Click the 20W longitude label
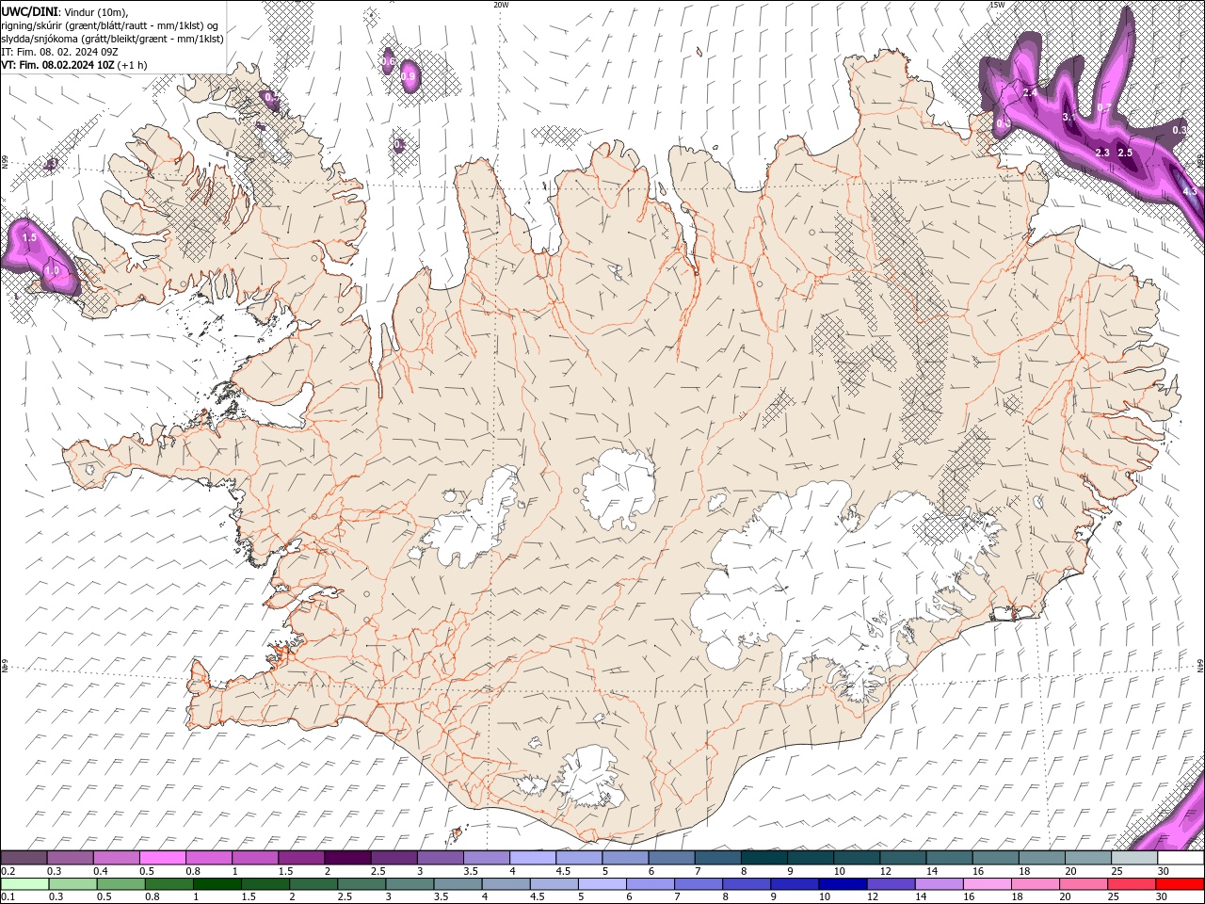Image resolution: width=1205 pixels, height=904 pixels. click(501, 5)
